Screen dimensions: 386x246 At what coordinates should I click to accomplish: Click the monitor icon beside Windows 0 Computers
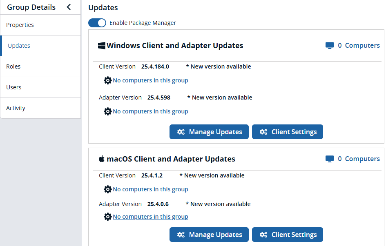[x=329, y=45]
